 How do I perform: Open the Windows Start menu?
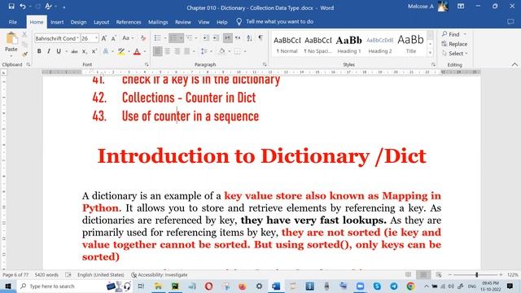[7, 286]
